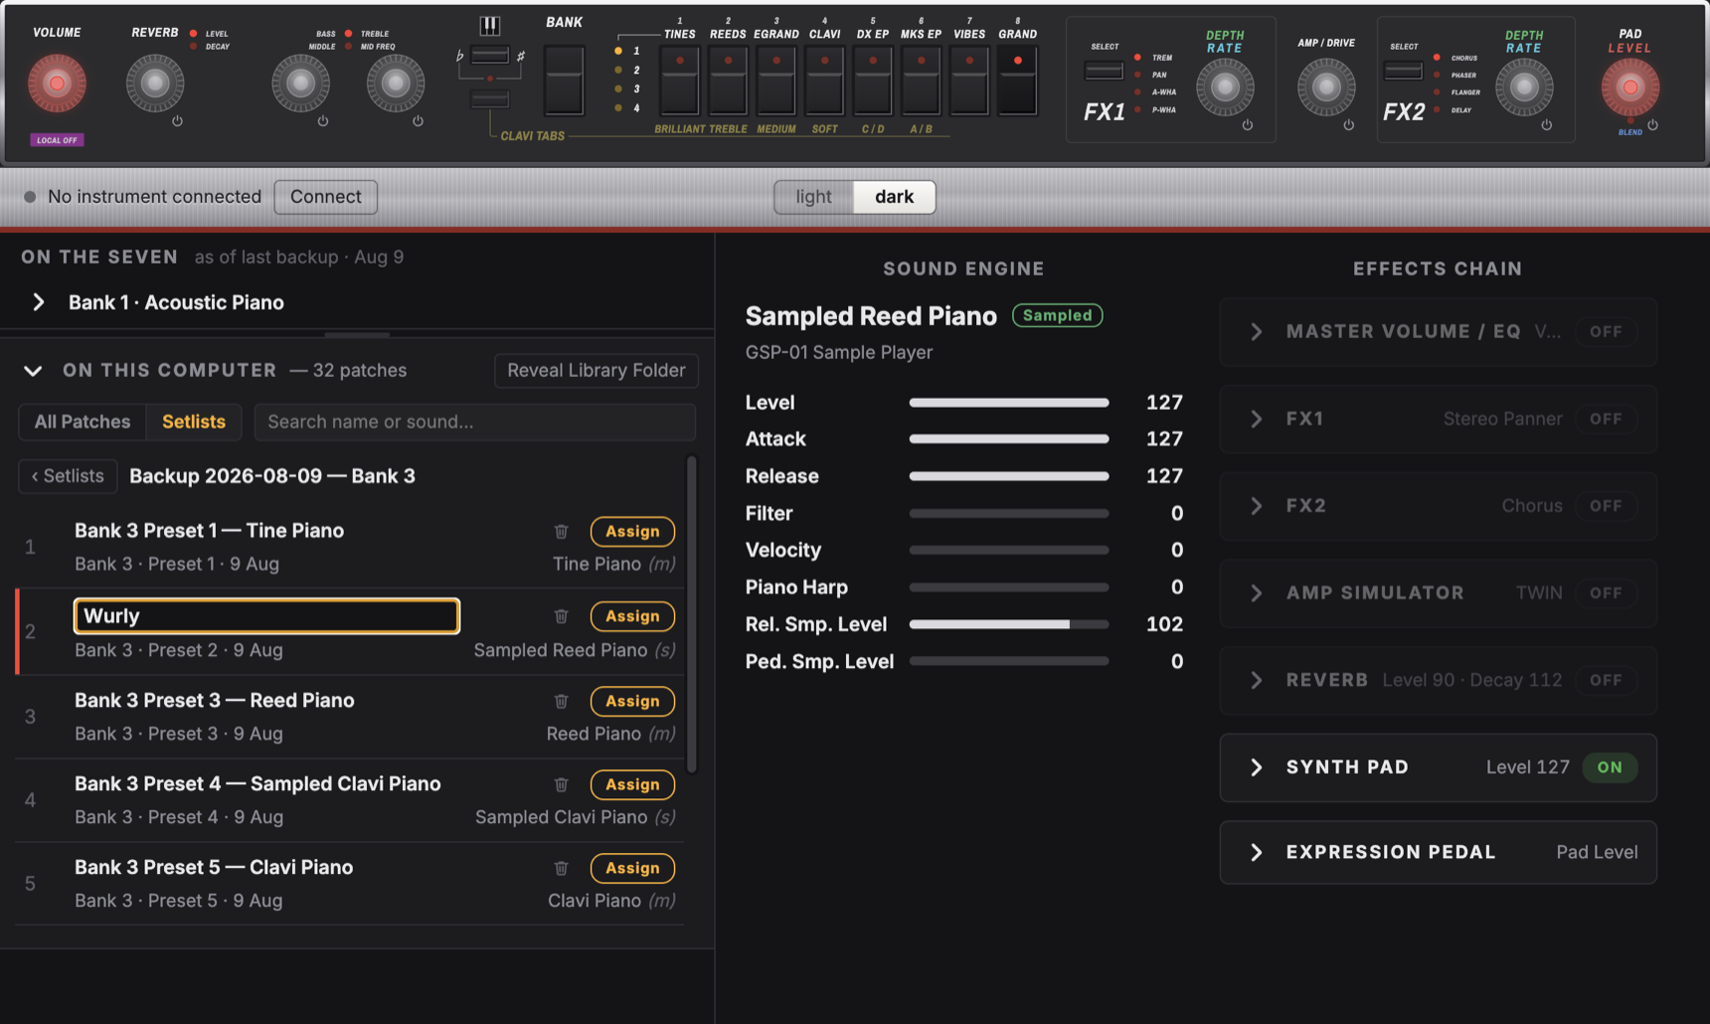1710x1024 pixels.
Task: Toggle the Reverb power icon
Action: 177,121
